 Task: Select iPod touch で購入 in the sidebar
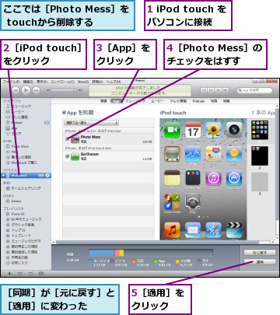point(22,163)
